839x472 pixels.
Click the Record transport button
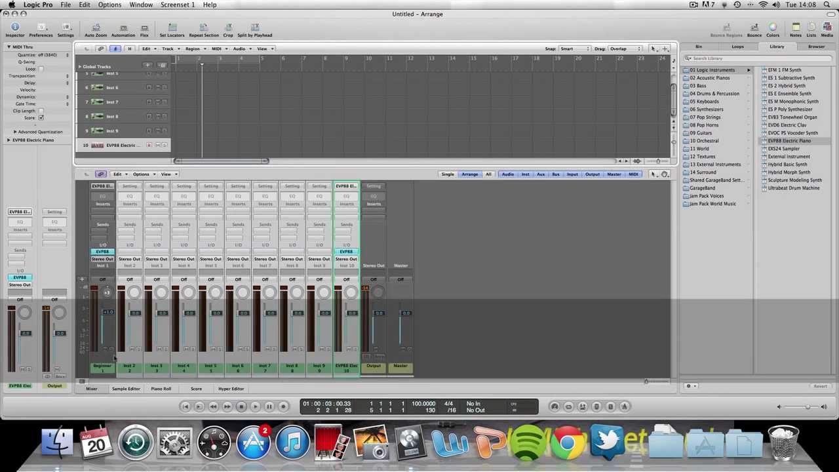(283, 406)
